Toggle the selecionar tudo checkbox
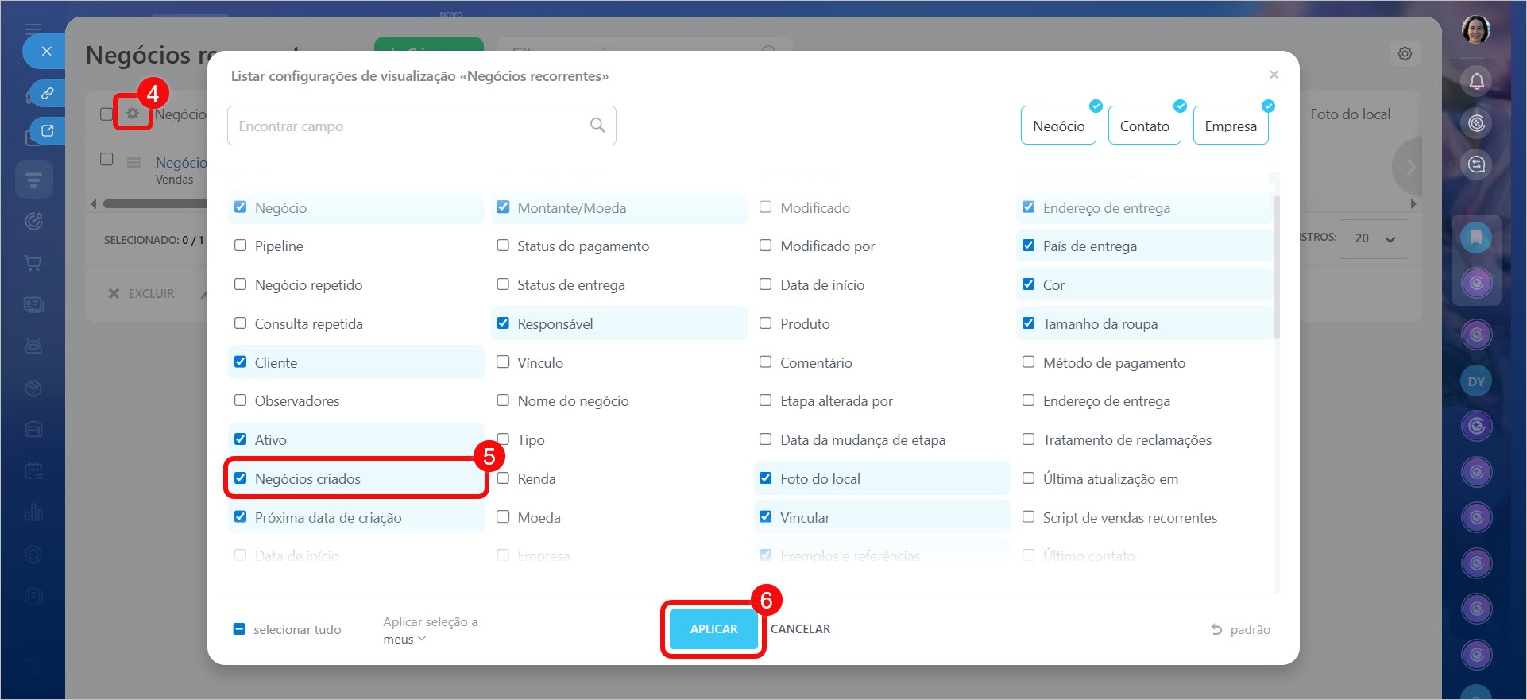Viewport: 1527px width, 700px height. click(x=239, y=629)
